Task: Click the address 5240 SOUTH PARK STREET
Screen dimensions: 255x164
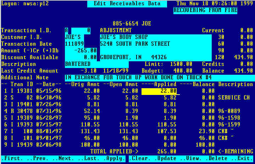Action: pyautogui.click(x=135, y=44)
